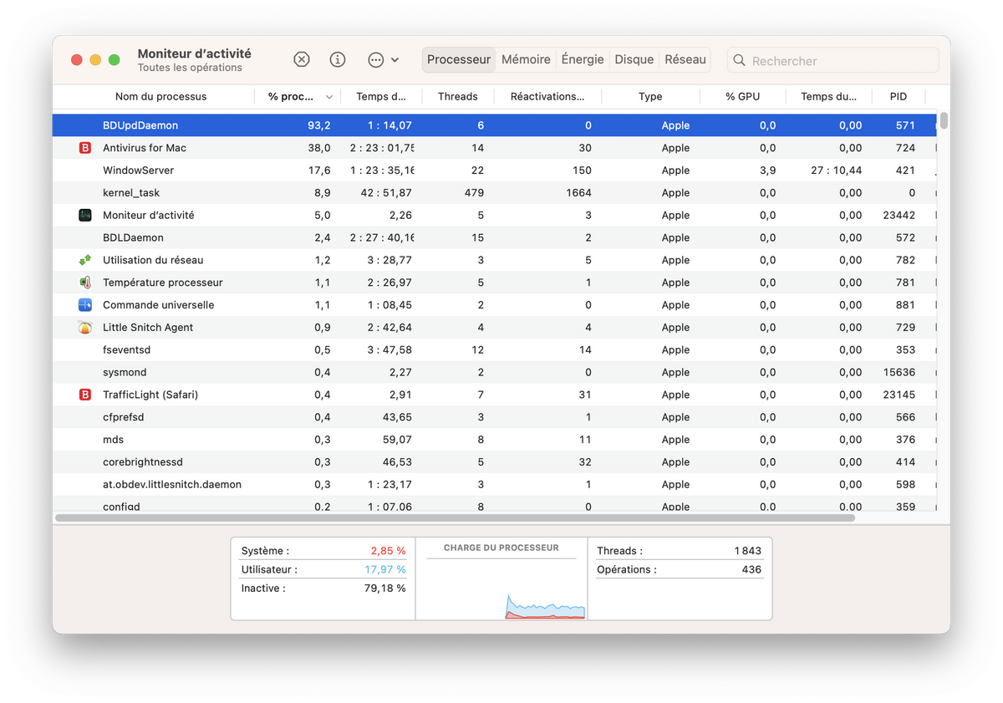Switch to the Mémoire tab
1003x703 pixels.
[x=526, y=59]
